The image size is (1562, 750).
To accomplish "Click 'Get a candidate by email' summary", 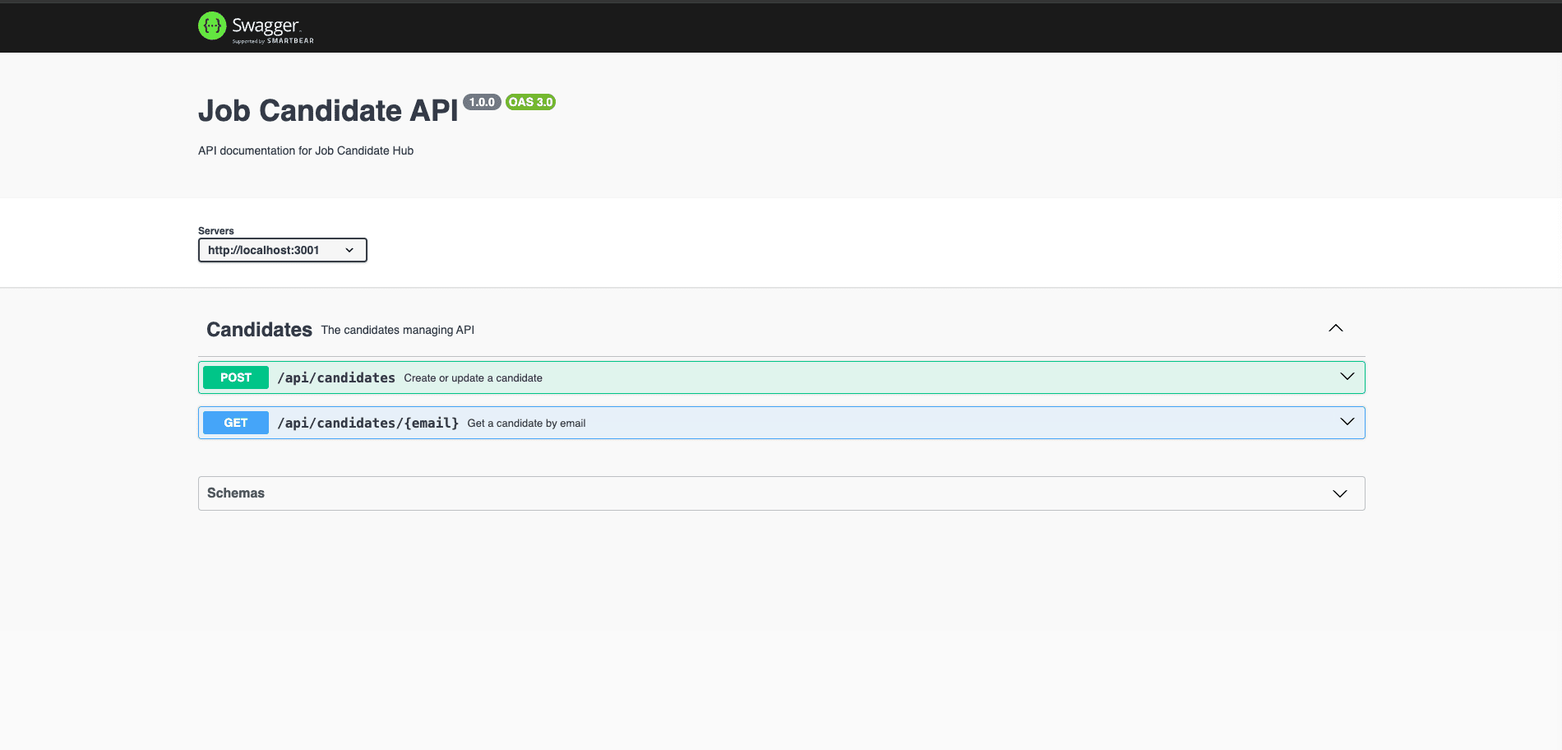I will (527, 424).
